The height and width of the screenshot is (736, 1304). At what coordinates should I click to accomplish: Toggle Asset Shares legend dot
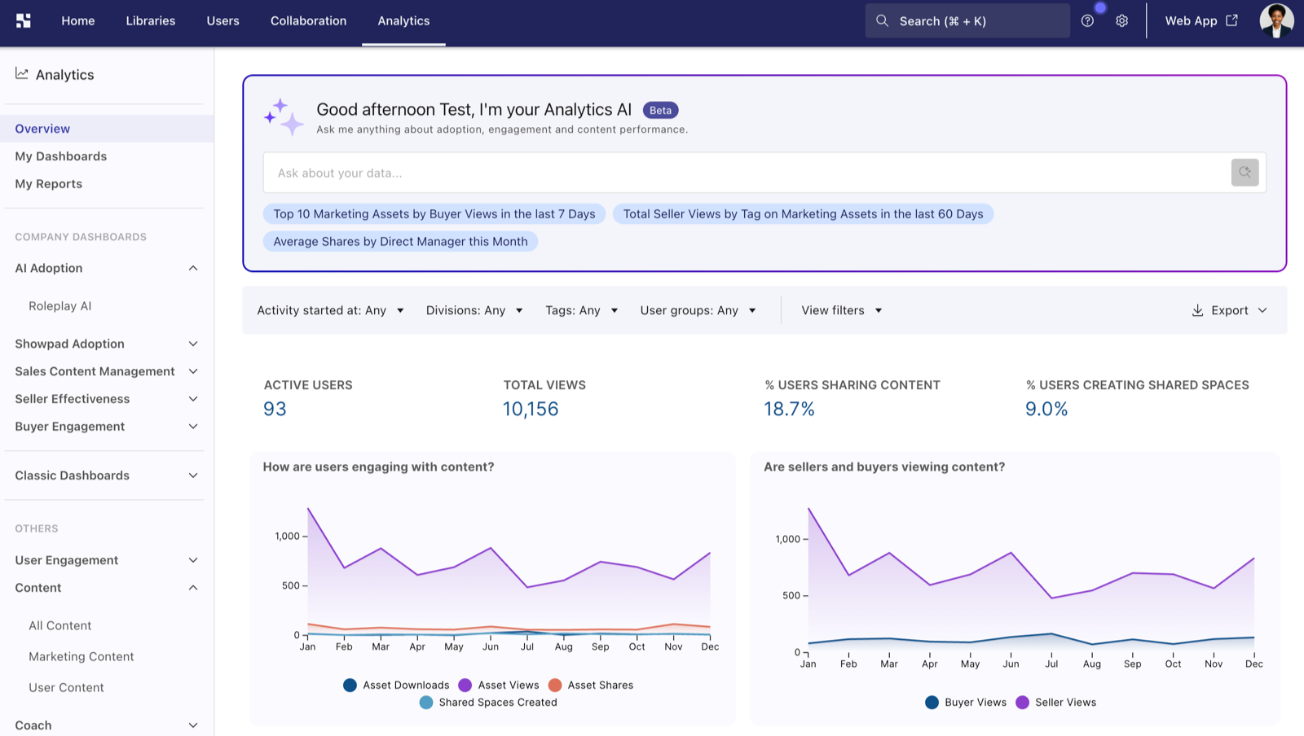(x=555, y=686)
